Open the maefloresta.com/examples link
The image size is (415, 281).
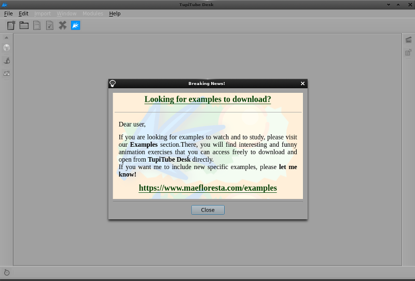click(x=208, y=188)
